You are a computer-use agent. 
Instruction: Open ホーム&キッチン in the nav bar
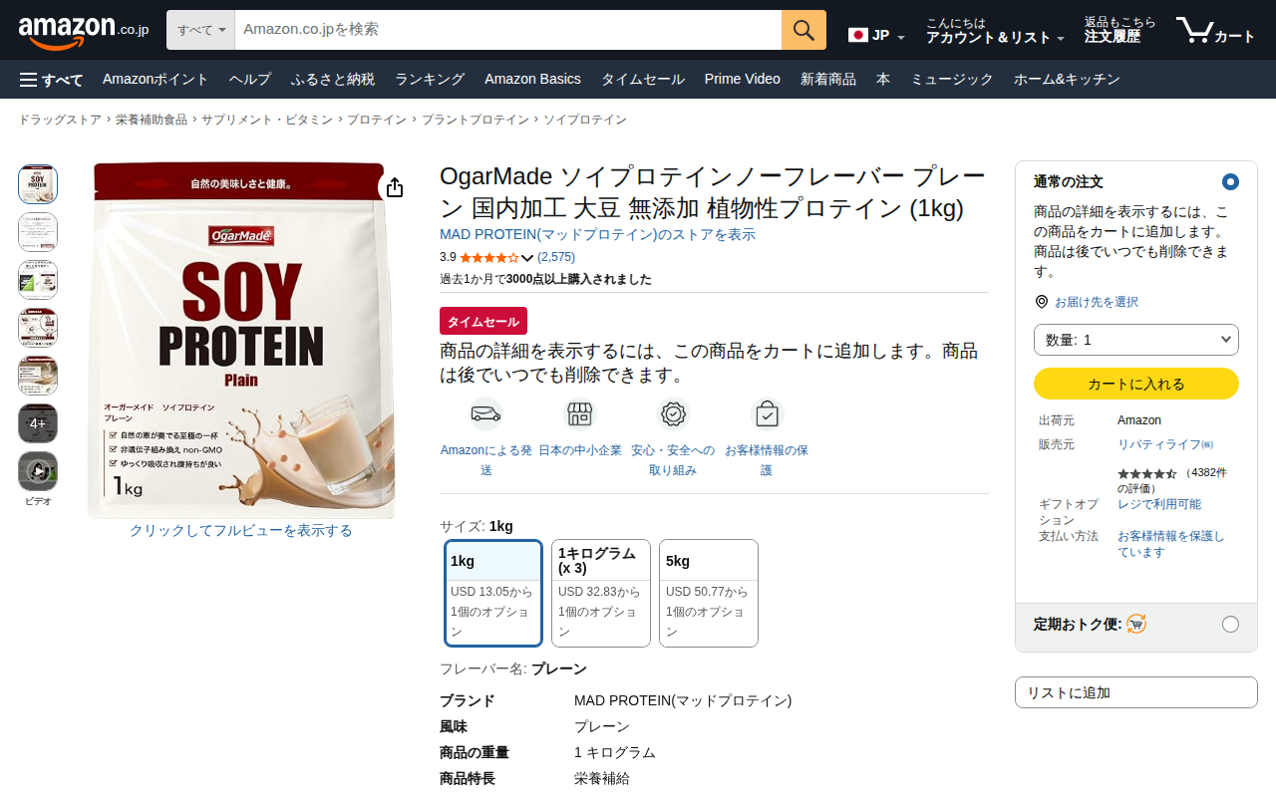[x=1067, y=80]
